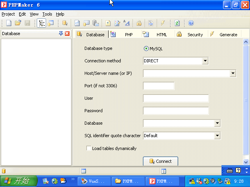The image size is (250, 187).
Task: Click the Connect button
Action: click(161, 161)
